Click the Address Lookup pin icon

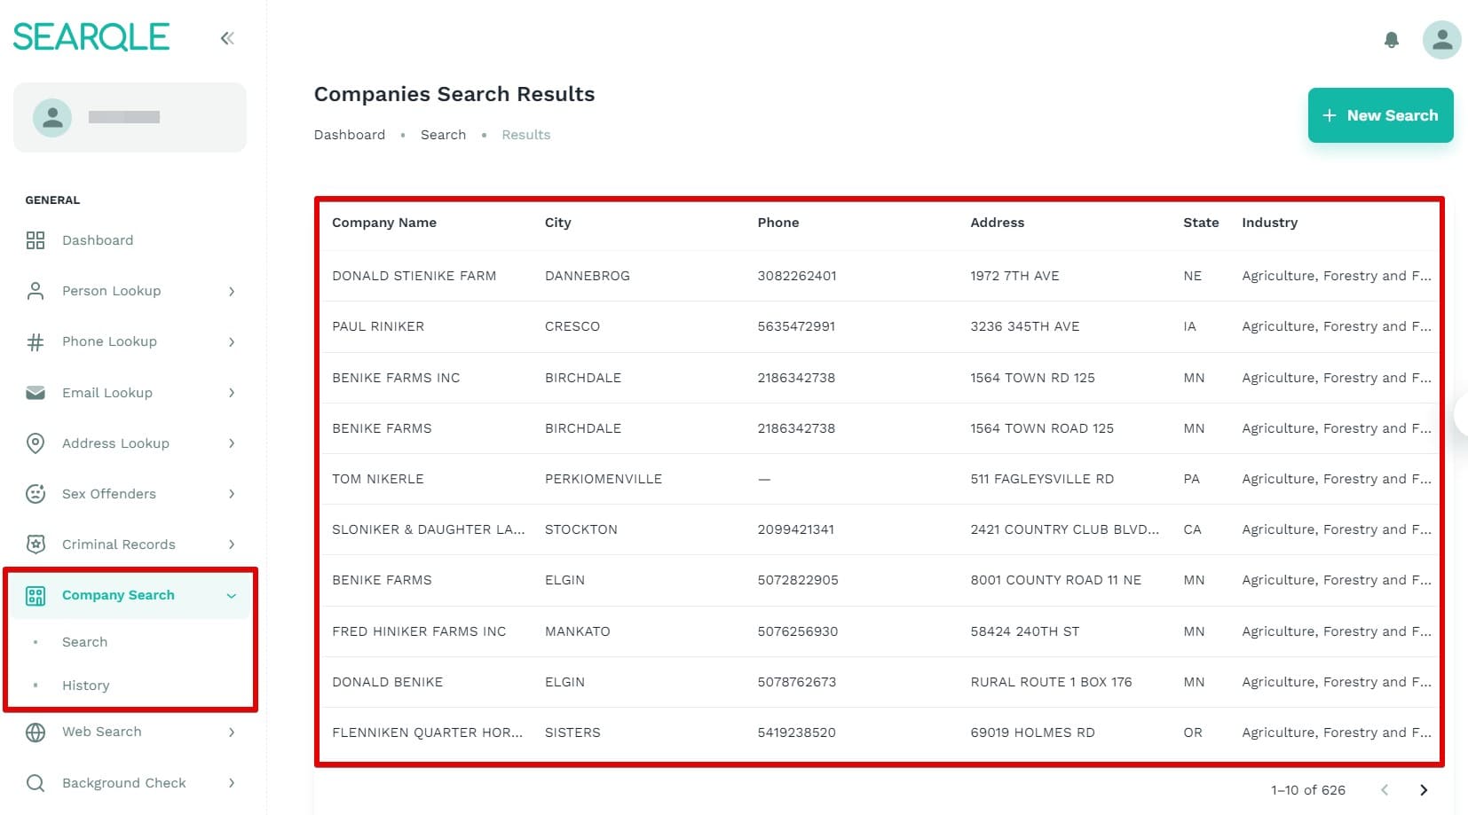36,443
